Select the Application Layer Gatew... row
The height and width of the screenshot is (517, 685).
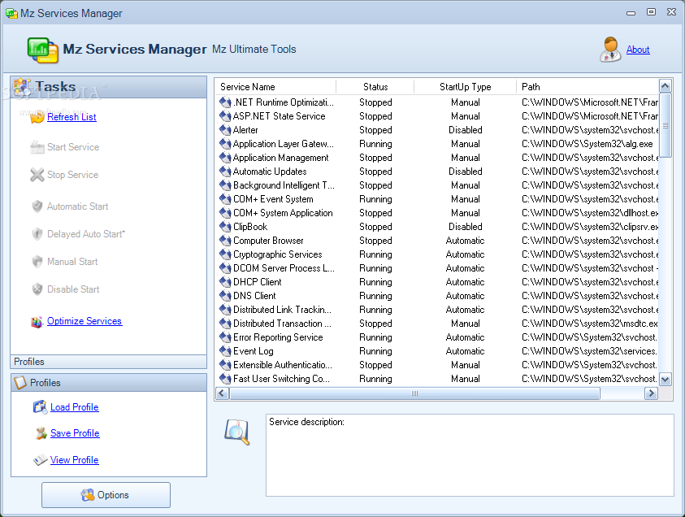pyautogui.click(x=437, y=144)
